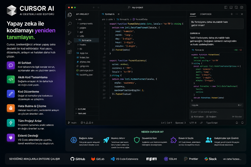
Task: Click UTF-8 encoding in status bar
Action: pyautogui.click(x=193, y=123)
